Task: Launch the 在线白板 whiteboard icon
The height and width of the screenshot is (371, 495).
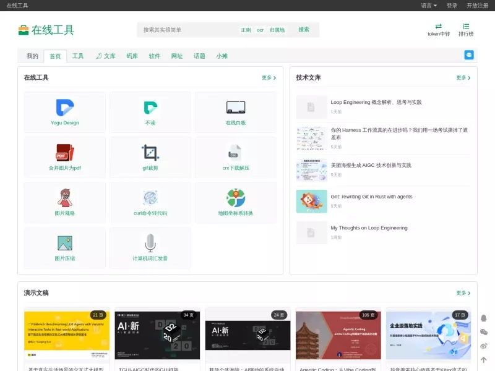Action: (x=236, y=108)
